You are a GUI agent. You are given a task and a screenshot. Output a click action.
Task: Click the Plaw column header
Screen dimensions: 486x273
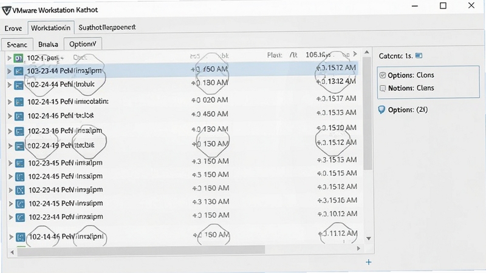pos(275,55)
